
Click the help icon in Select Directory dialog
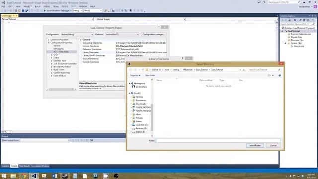280,75
